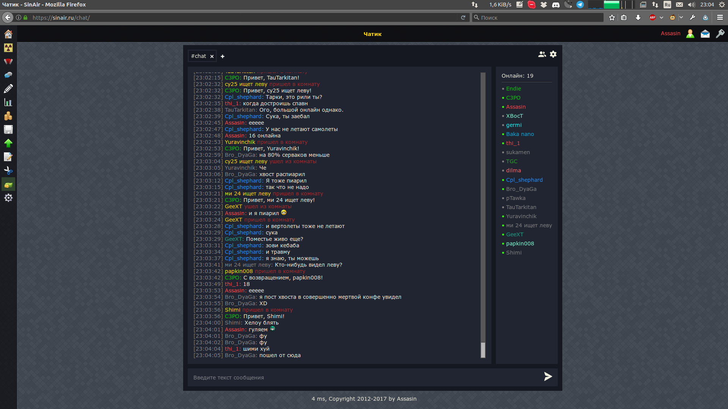Click the gold coins sidebar icon
The image size is (728, 409).
pyautogui.click(x=8, y=116)
